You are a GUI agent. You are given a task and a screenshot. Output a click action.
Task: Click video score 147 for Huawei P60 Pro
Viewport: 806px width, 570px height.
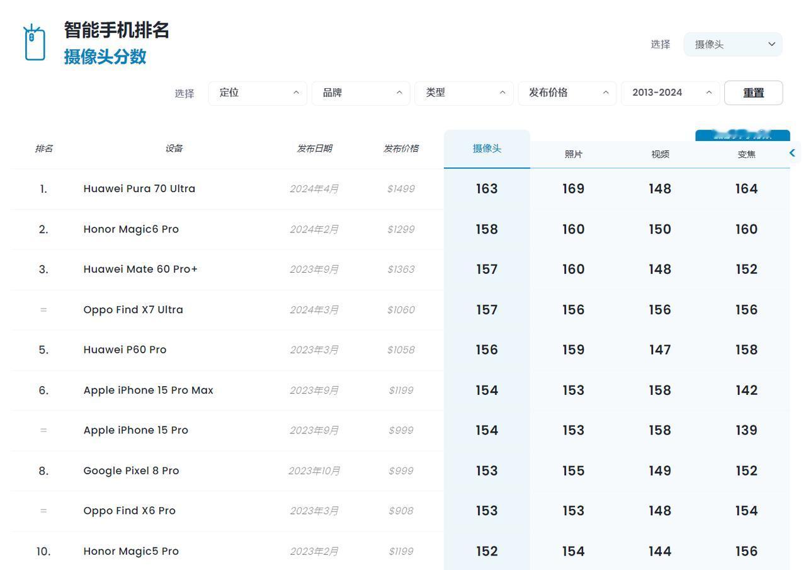tap(660, 350)
